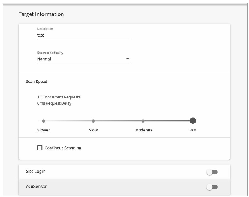The image size is (249, 197).
Task: Toggle the AcuSensor switch
Action: 212,187
